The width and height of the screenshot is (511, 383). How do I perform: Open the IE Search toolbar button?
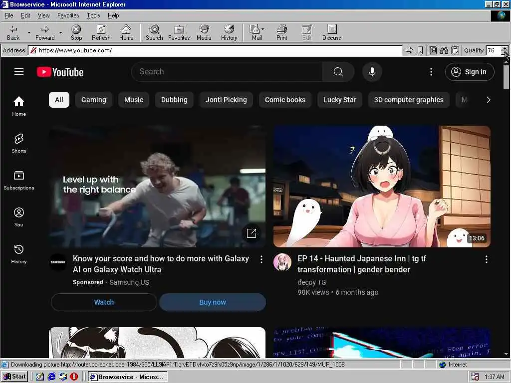154,32
